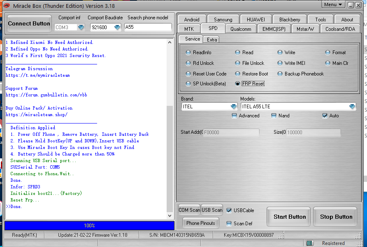Click the Connect Button
The height and width of the screenshot is (247, 367).
pyautogui.click(x=29, y=23)
